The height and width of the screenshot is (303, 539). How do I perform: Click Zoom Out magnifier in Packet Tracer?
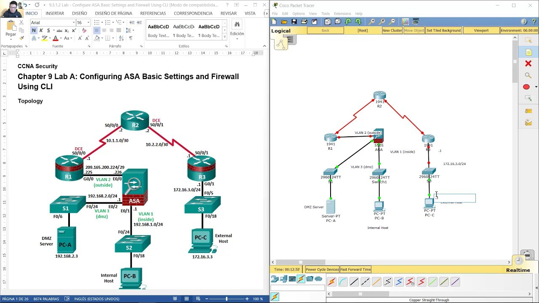point(392,22)
